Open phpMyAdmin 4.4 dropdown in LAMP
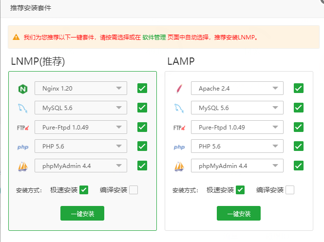 click(x=237, y=166)
